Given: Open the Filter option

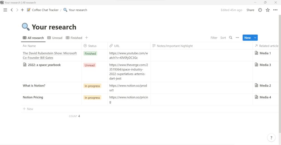Looking at the screenshot, I should [214, 38].
